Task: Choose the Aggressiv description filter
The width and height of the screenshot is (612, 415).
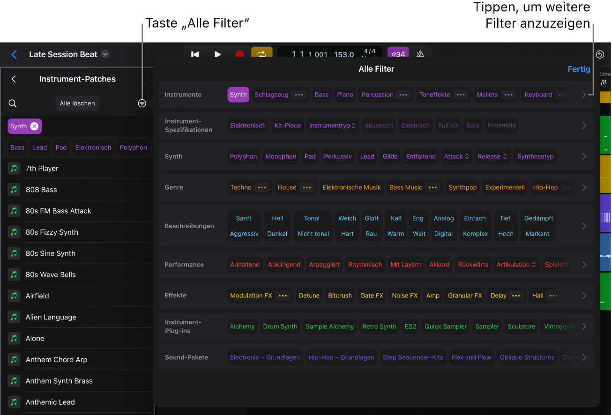Action: [x=244, y=234]
